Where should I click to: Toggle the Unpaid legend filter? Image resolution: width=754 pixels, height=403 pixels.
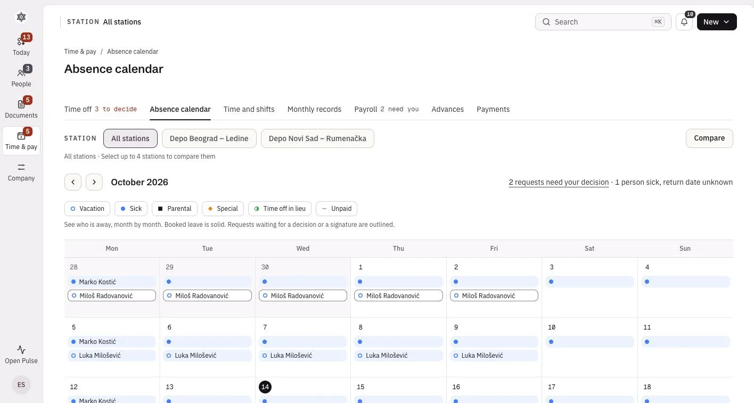coord(337,209)
